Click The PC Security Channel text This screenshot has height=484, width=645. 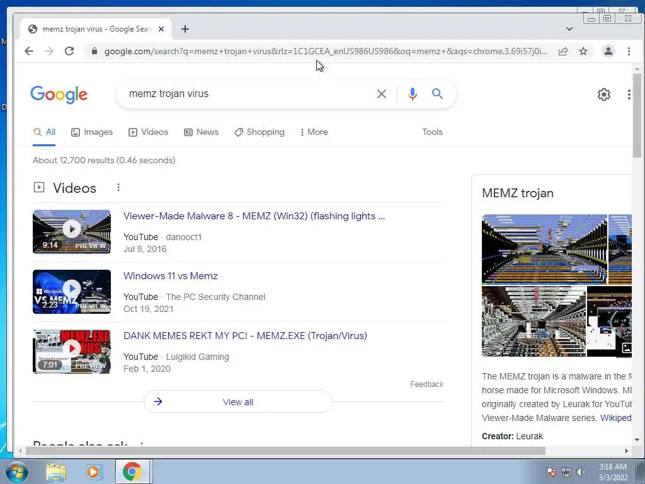point(215,297)
